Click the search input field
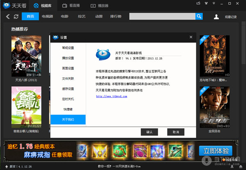The image size is (246, 170). 162,16
